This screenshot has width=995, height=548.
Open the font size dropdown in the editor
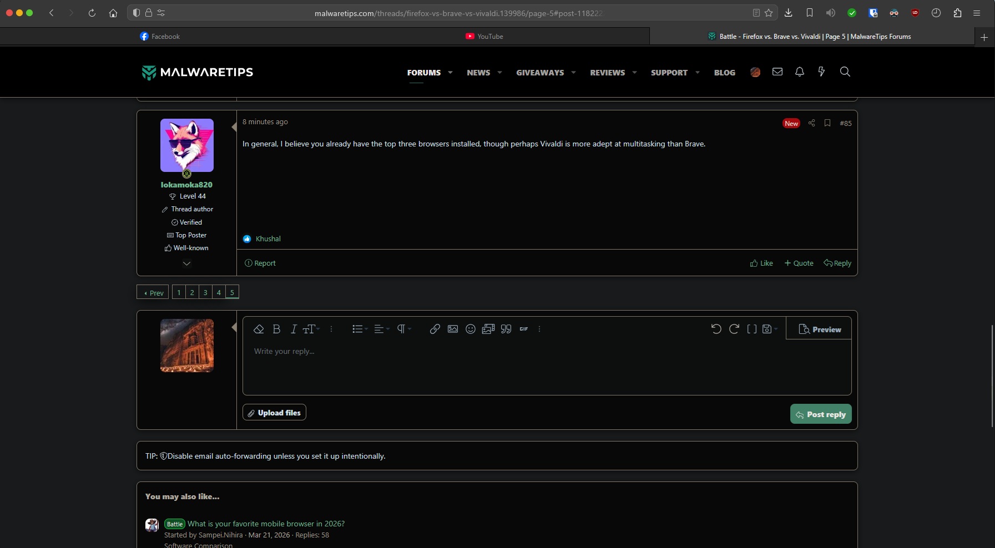pos(311,329)
